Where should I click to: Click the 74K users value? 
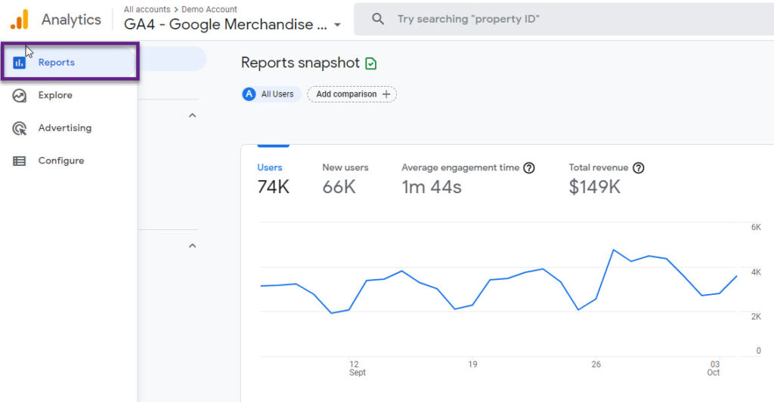pos(274,187)
